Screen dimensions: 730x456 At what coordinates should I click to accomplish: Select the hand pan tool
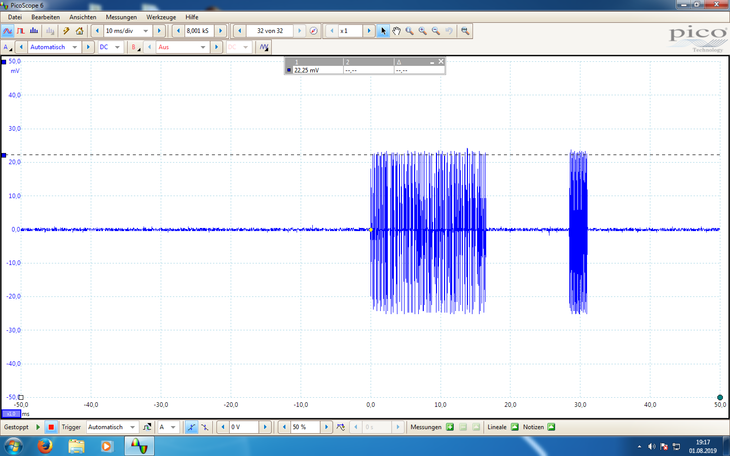pos(396,31)
